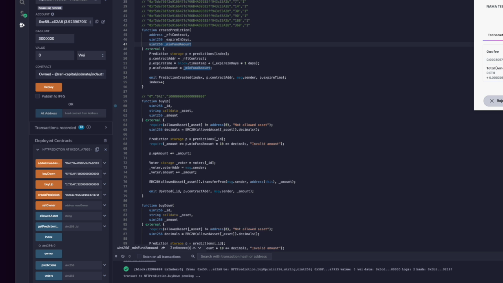Go to the previous reference with up chevron
The image size is (503, 283).
(194, 248)
